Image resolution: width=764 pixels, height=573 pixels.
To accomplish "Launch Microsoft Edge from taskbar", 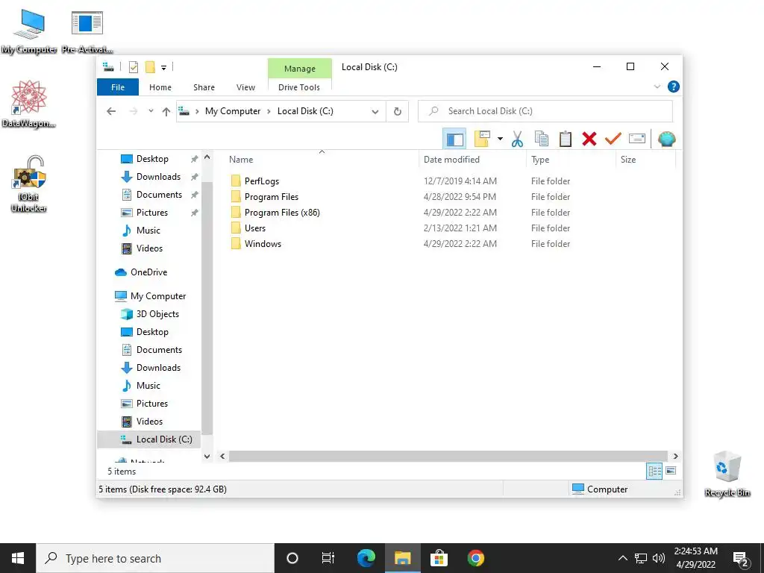I will (366, 558).
